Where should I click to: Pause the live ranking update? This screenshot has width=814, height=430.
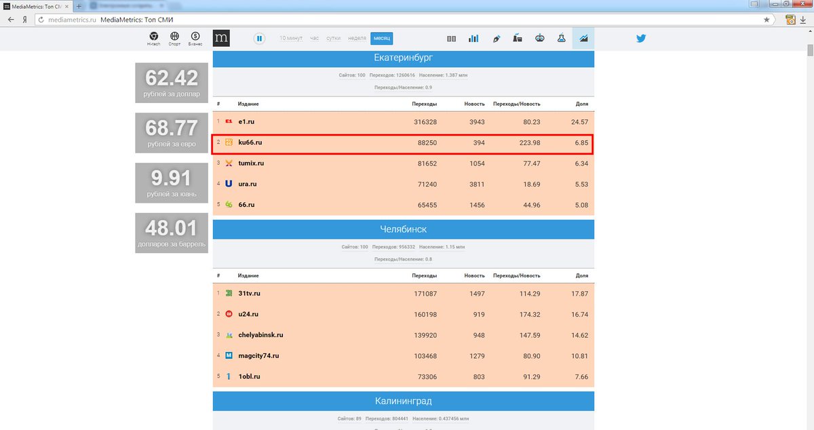[x=259, y=39]
